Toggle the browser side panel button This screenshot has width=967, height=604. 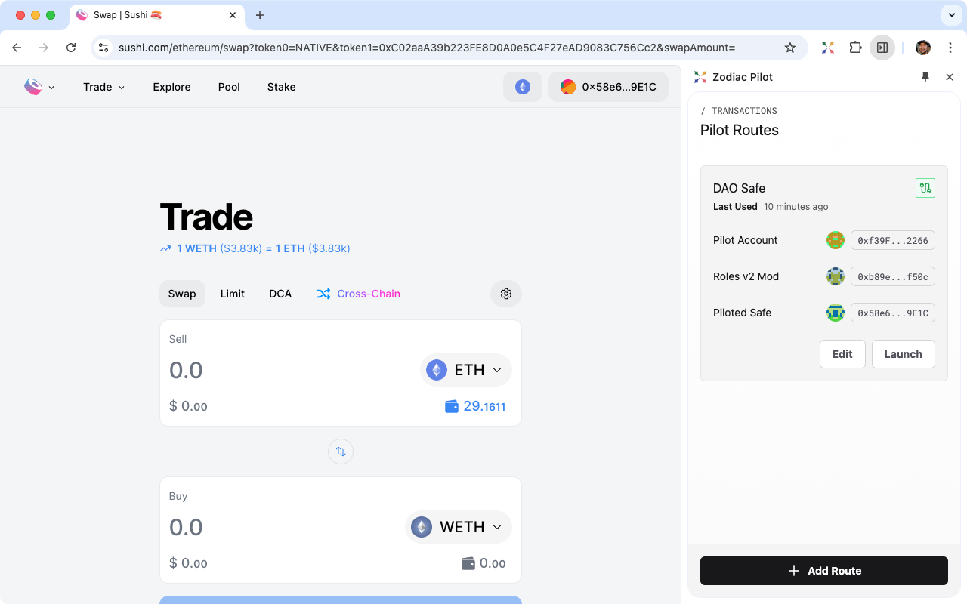click(882, 48)
